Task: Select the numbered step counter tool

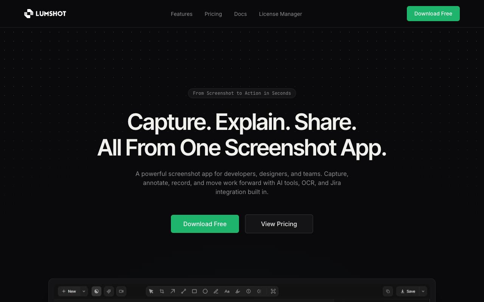Action: coord(248,291)
